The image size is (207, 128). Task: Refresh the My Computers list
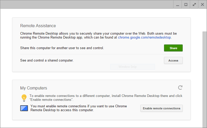click(x=180, y=88)
